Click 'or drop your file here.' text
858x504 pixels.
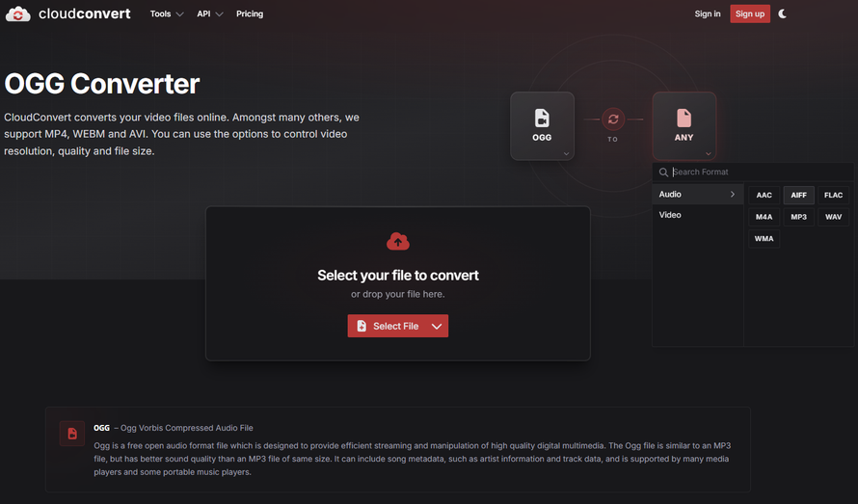(x=398, y=294)
